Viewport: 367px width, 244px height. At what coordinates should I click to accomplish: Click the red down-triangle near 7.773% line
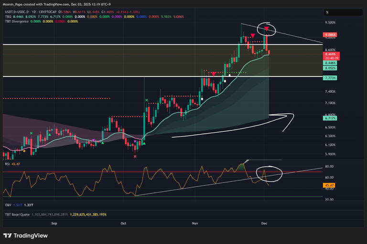tap(213, 74)
